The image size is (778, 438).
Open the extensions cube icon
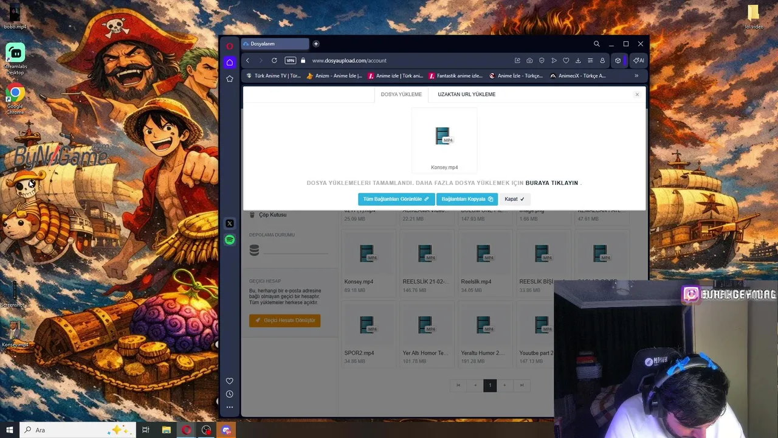tap(618, 60)
